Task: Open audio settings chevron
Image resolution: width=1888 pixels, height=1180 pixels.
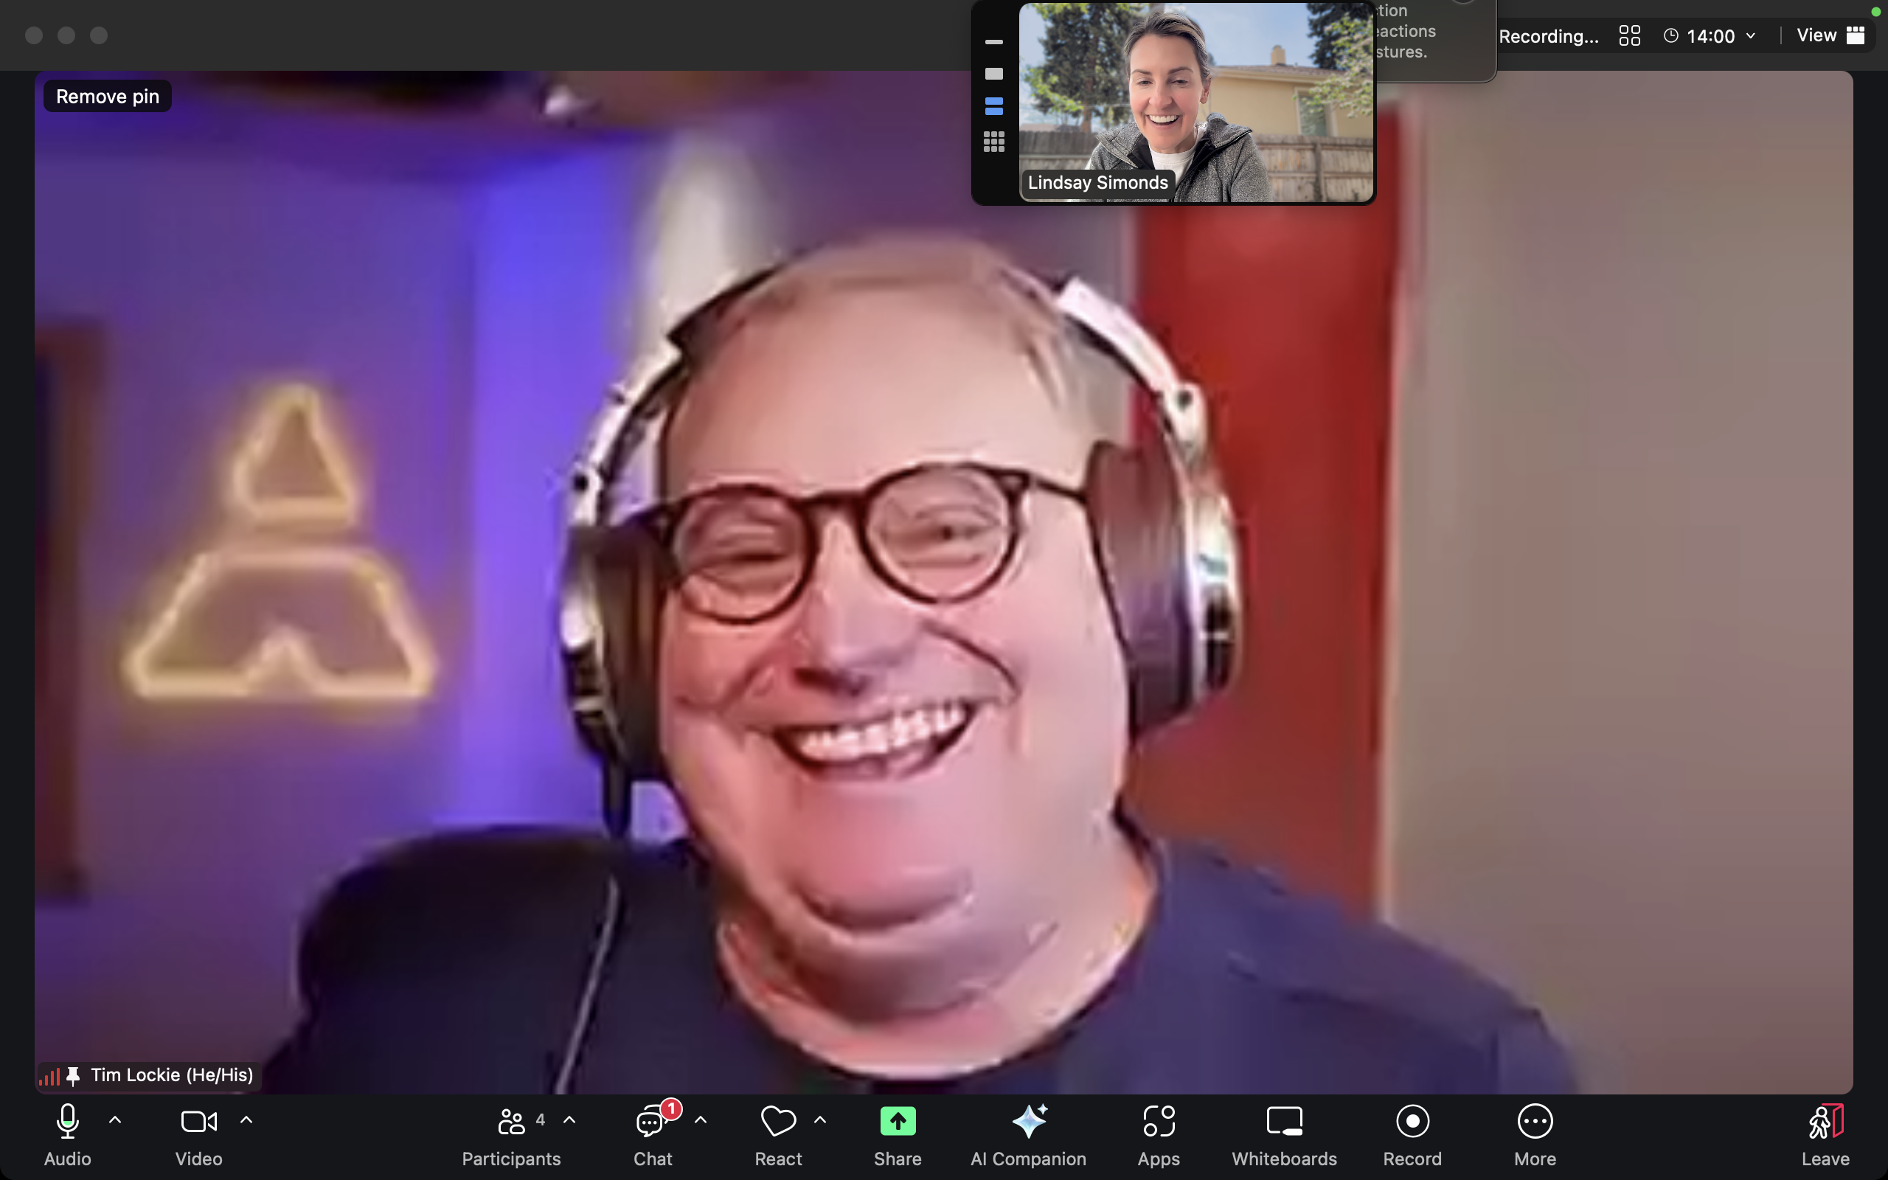Action: 115,1121
